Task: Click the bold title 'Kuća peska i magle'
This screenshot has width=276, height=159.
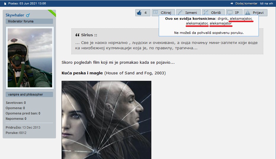Action: [x=82, y=73]
